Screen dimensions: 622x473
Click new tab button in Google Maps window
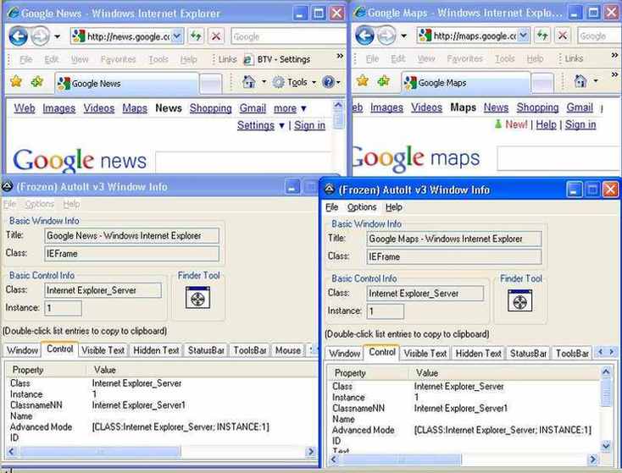(x=542, y=82)
